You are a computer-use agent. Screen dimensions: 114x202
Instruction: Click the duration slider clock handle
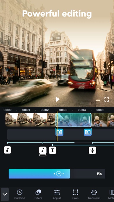click(59, 174)
